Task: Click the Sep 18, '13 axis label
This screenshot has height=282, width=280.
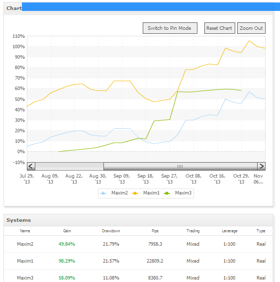Action: coord(146,179)
